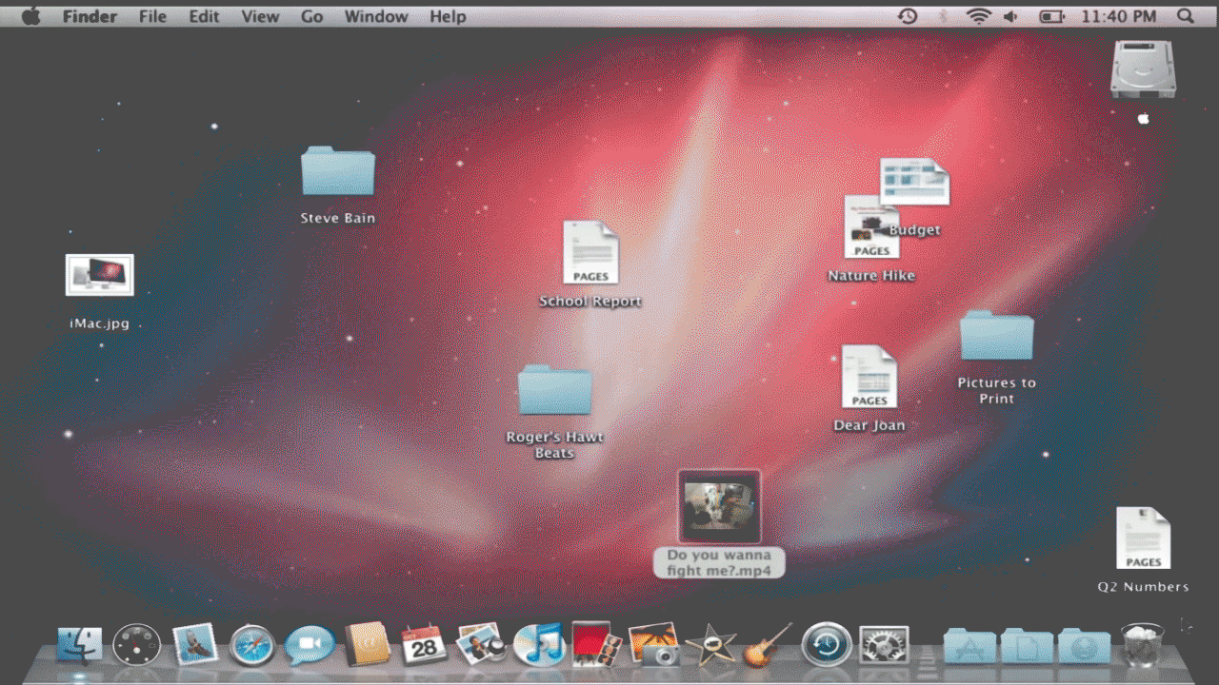Open Dashboard widgets
Image resolution: width=1219 pixels, height=685 pixels.
click(x=136, y=643)
